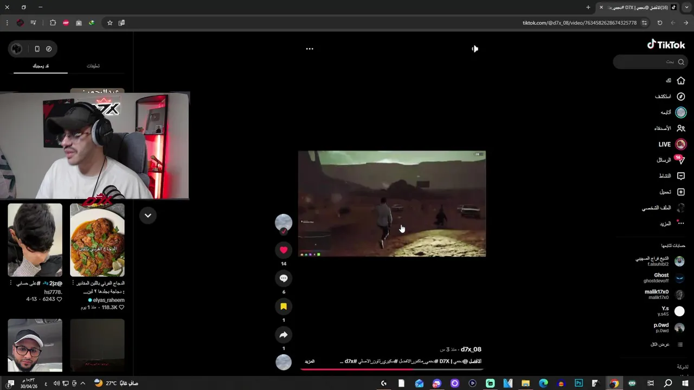The image size is (694, 390).
Task: Open the Upload plus icon
Action: coord(681,192)
